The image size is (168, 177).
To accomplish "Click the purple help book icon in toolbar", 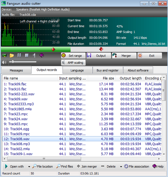I will pyautogui.click(x=42, y=55).
